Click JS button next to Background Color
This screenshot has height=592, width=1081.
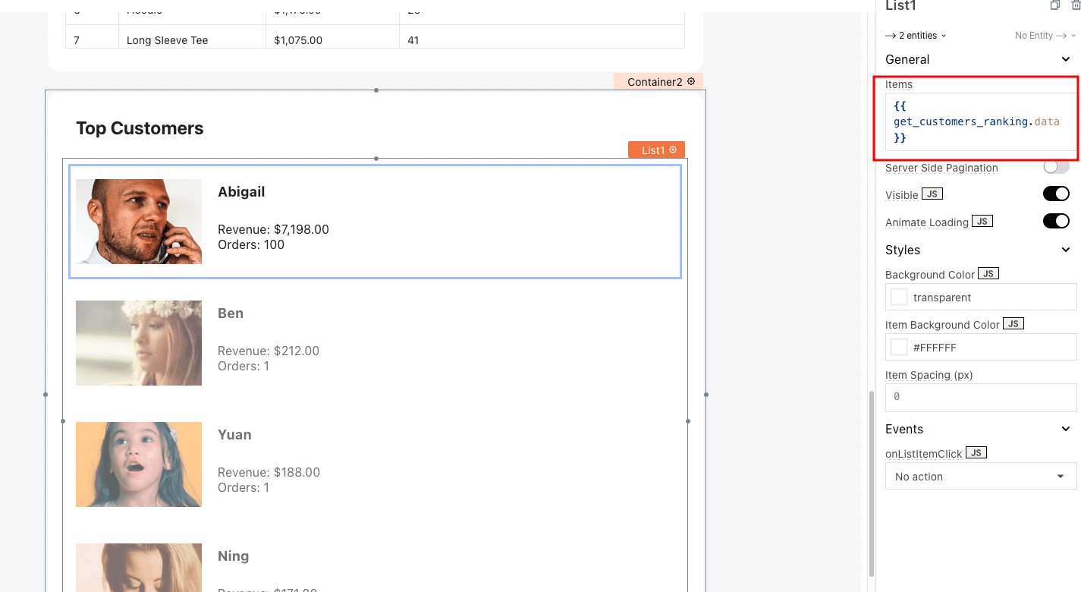988,274
